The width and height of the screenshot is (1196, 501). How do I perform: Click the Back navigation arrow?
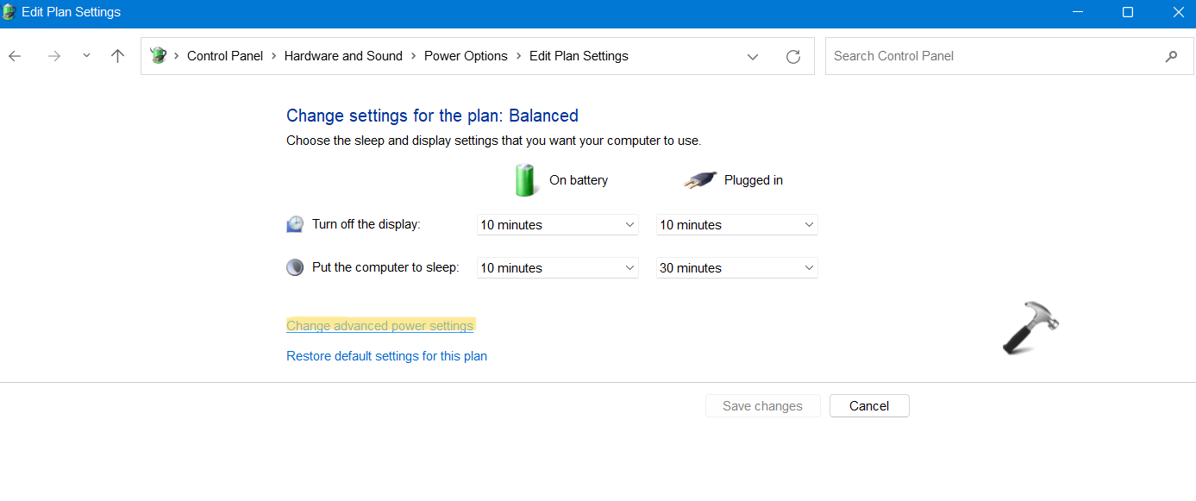[x=15, y=56]
